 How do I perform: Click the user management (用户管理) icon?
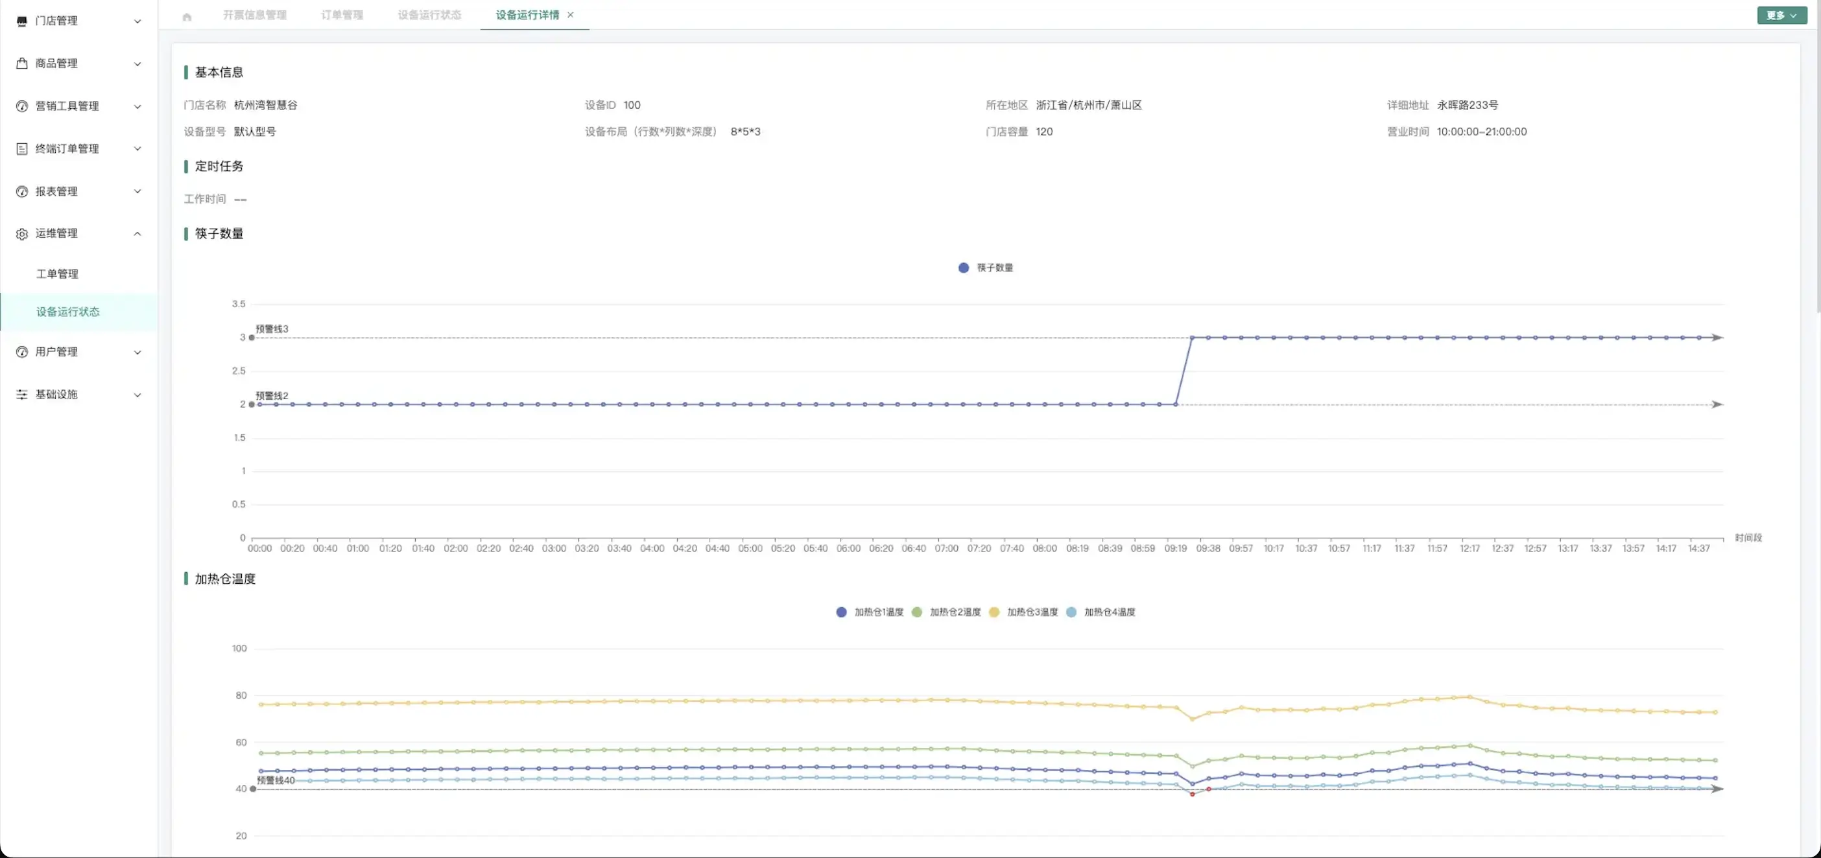coord(22,352)
